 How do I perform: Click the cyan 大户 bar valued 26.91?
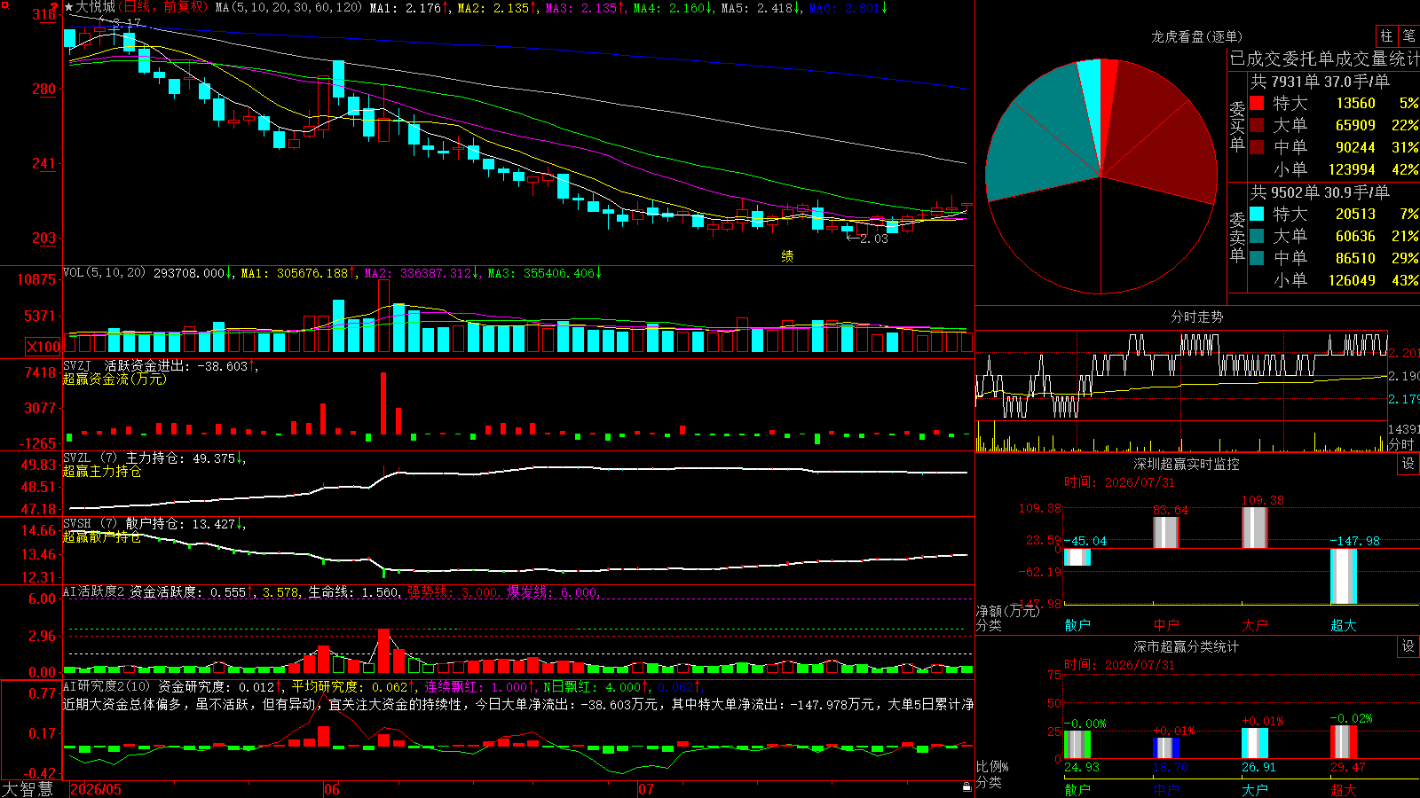pos(1255,744)
